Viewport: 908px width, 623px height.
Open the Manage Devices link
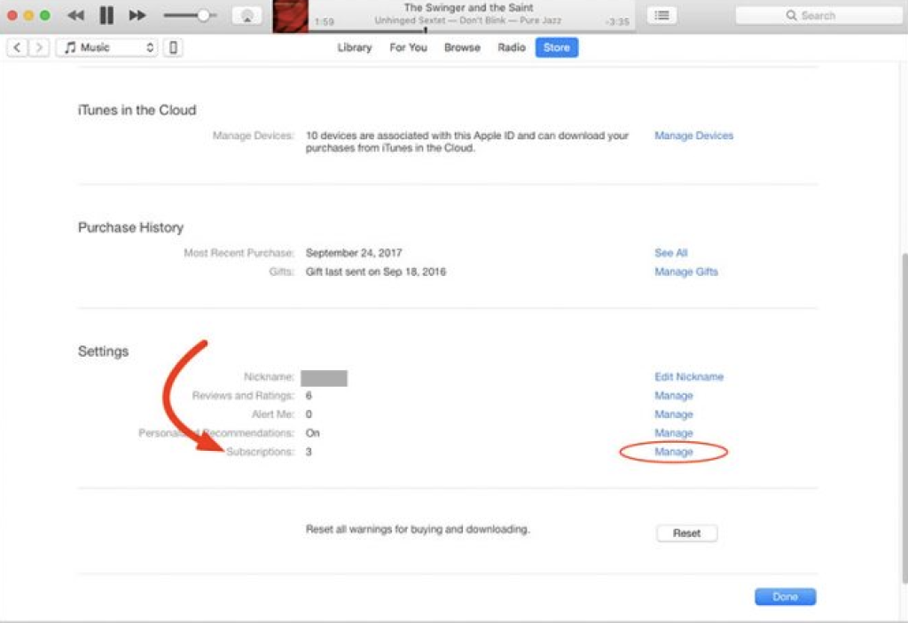click(693, 136)
